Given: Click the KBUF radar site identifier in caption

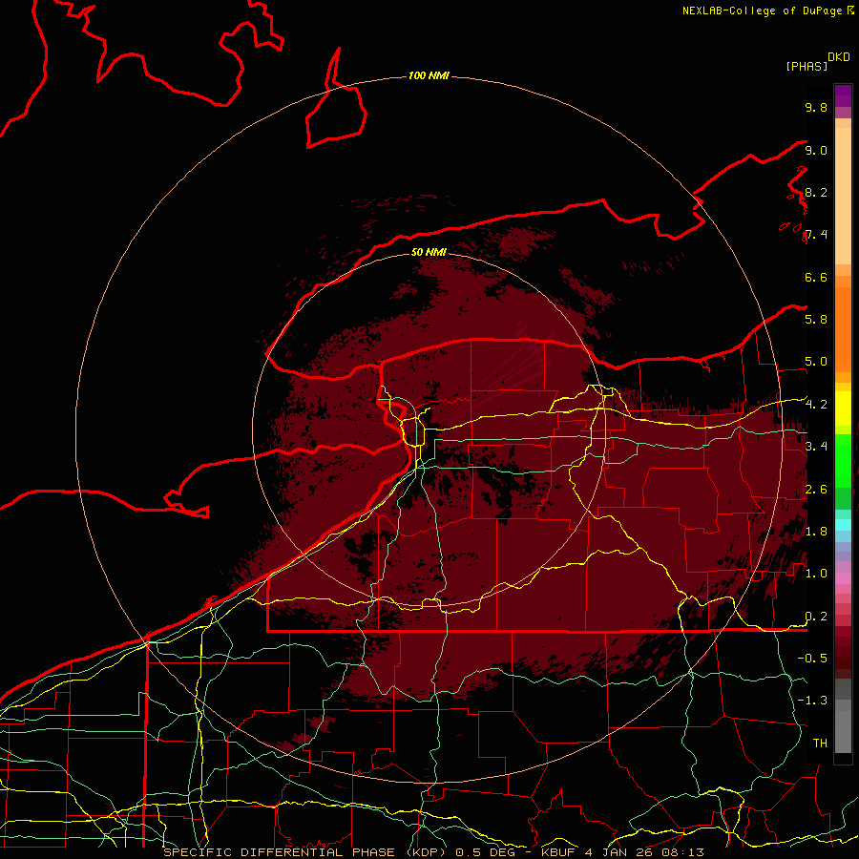Looking at the screenshot, I should [x=560, y=852].
